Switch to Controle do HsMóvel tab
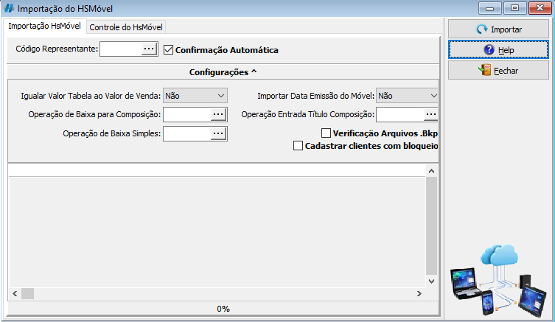Screen dimensions: 555x322 [x=125, y=27]
